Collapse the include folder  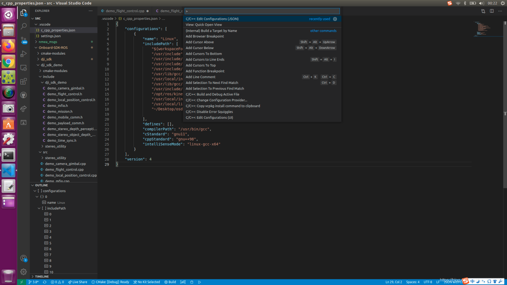click(40, 76)
